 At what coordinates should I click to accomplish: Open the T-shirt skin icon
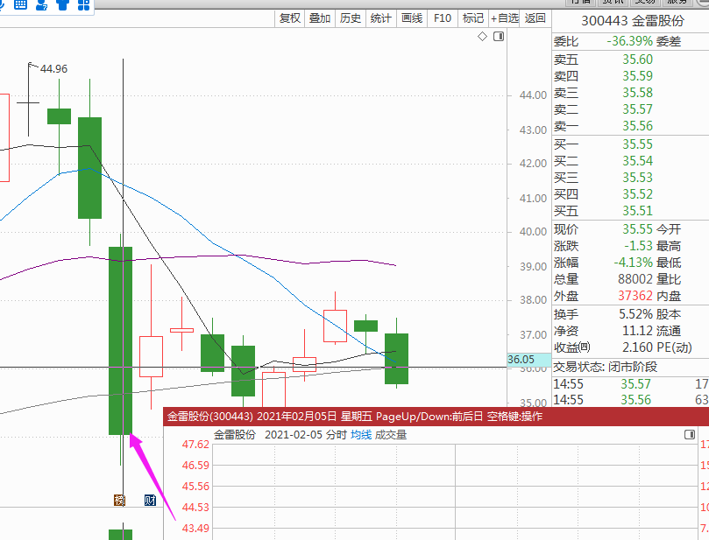tap(63, 4)
